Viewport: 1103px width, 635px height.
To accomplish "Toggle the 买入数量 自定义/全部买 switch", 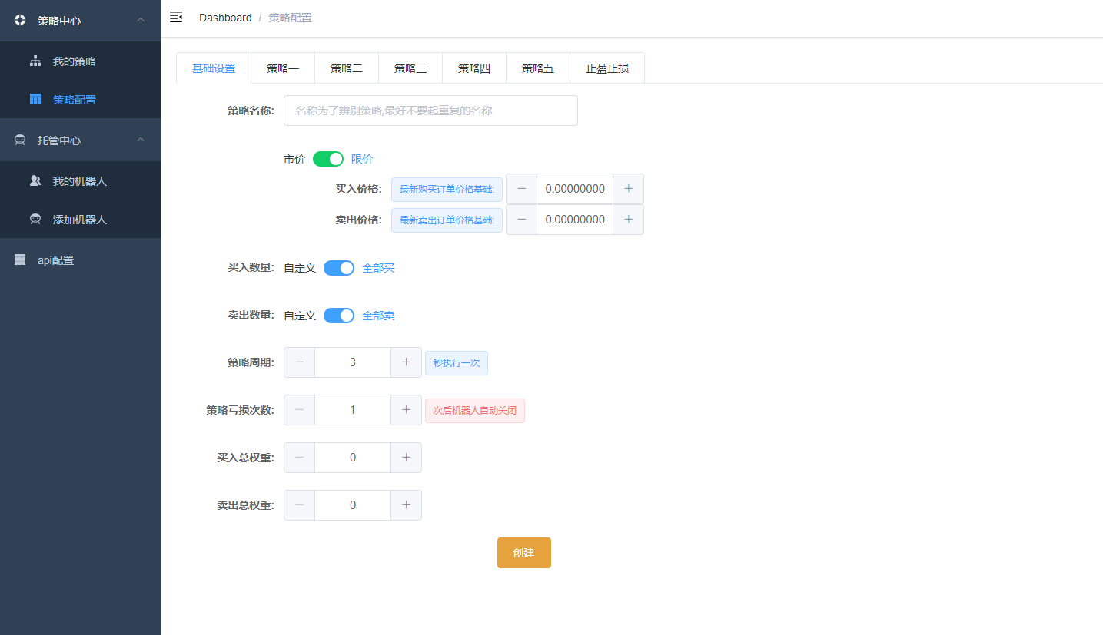I will [339, 268].
